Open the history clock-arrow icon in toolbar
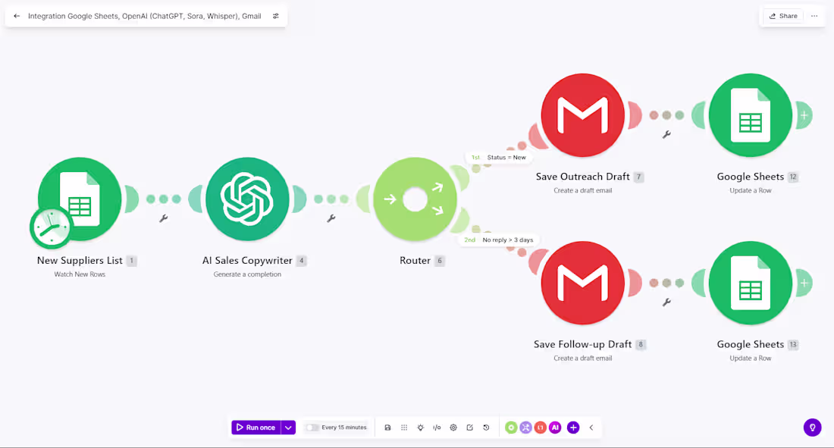 click(x=486, y=428)
